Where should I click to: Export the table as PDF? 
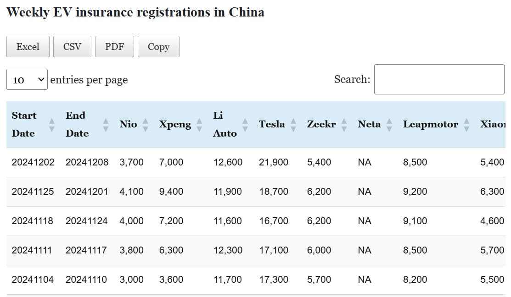[114, 47]
